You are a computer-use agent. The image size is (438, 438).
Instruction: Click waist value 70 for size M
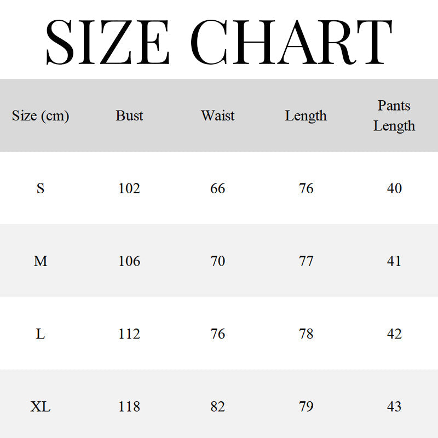coord(218,261)
